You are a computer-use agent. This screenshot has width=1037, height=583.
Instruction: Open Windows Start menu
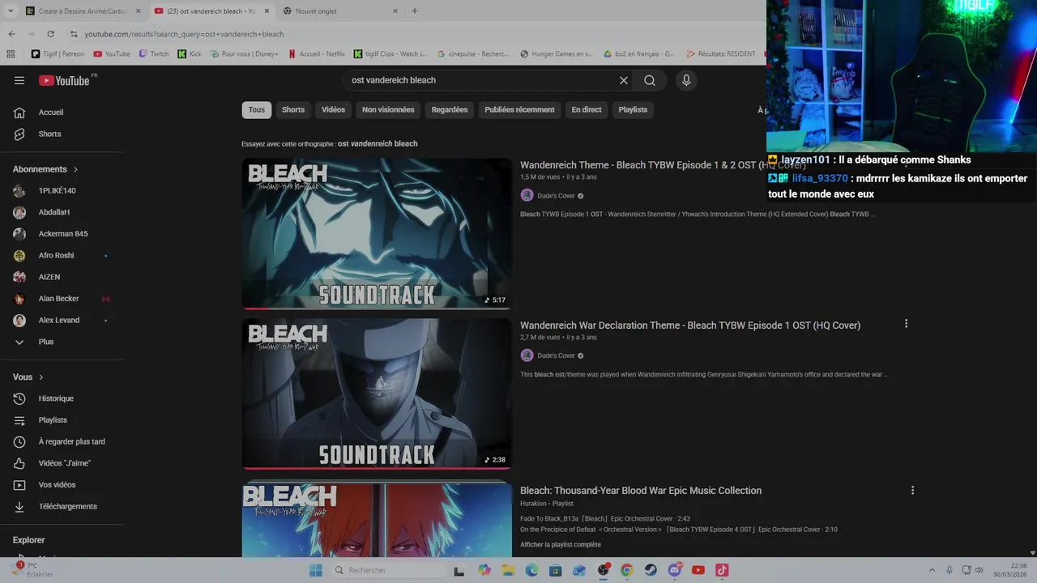[x=315, y=570]
